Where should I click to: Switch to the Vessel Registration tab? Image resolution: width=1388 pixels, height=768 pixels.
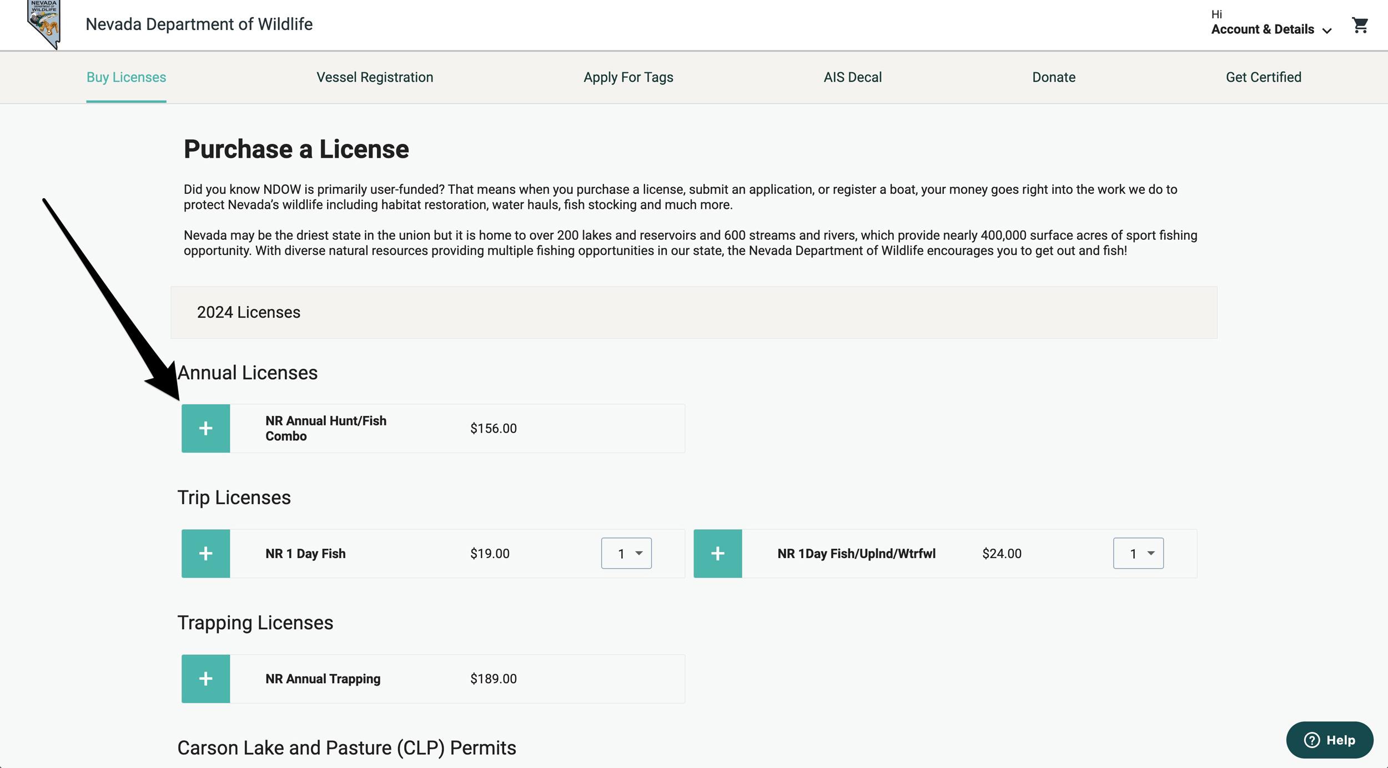click(374, 77)
